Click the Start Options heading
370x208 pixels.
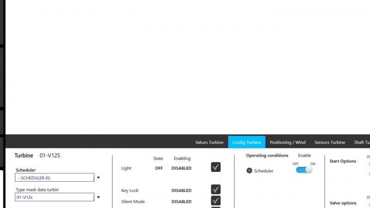coord(343,161)
